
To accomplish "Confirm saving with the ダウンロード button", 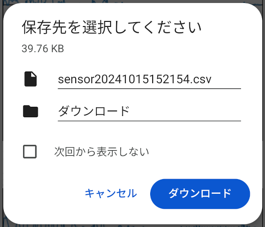I will (200, 193).
